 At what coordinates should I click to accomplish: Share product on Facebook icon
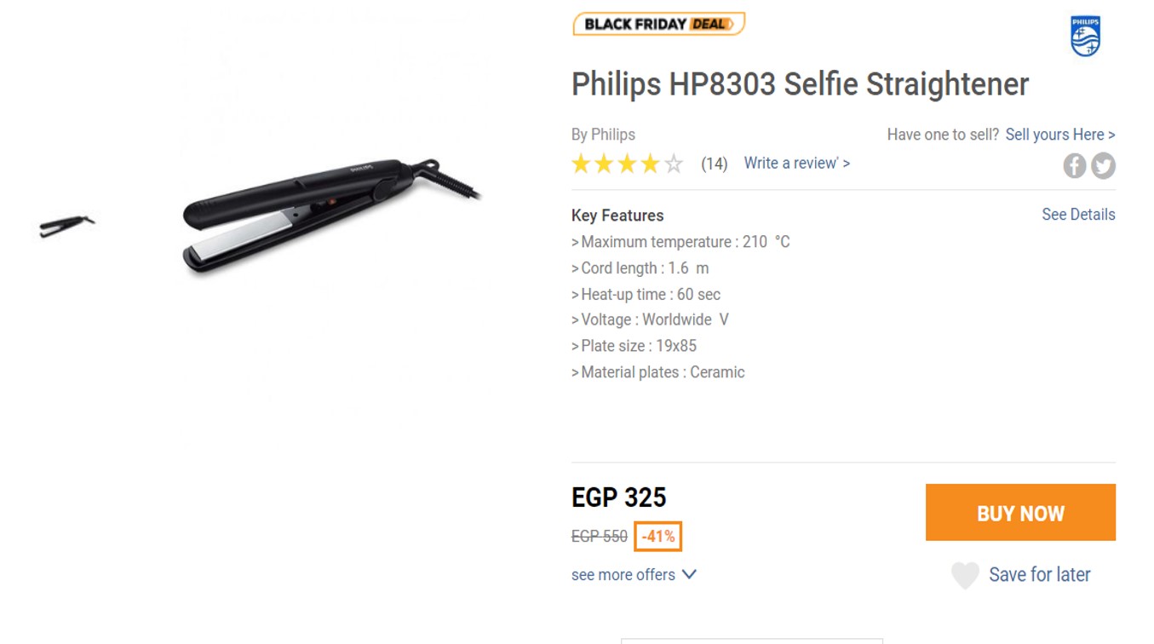click(x=1074, y=165)
